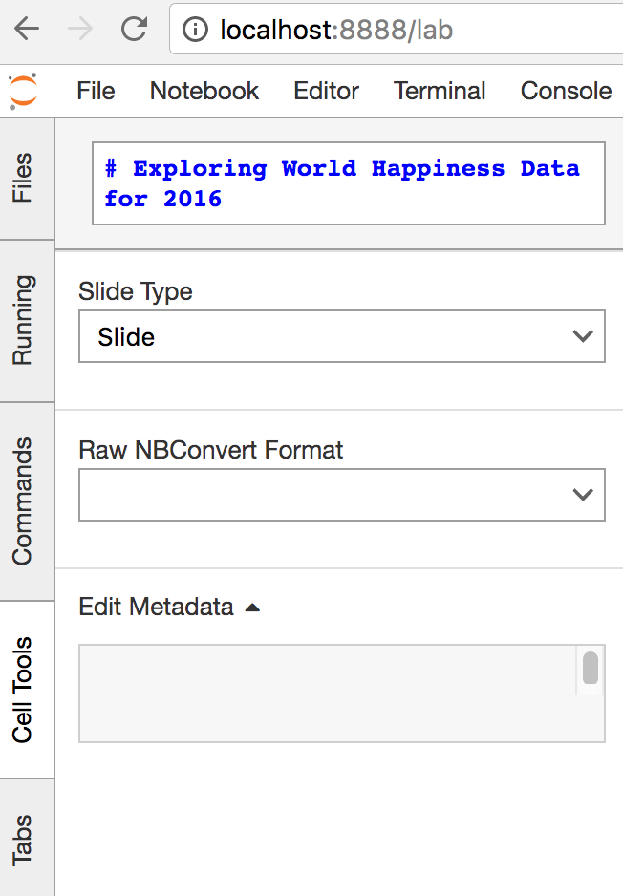623x896 pixels.
Task: Click the site info icon in address bar
Action: [196, 30]
